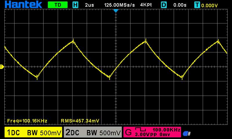Select the channel 2 DC BW 500mV box
Screen dimensions: 232x139
point(93,132)
